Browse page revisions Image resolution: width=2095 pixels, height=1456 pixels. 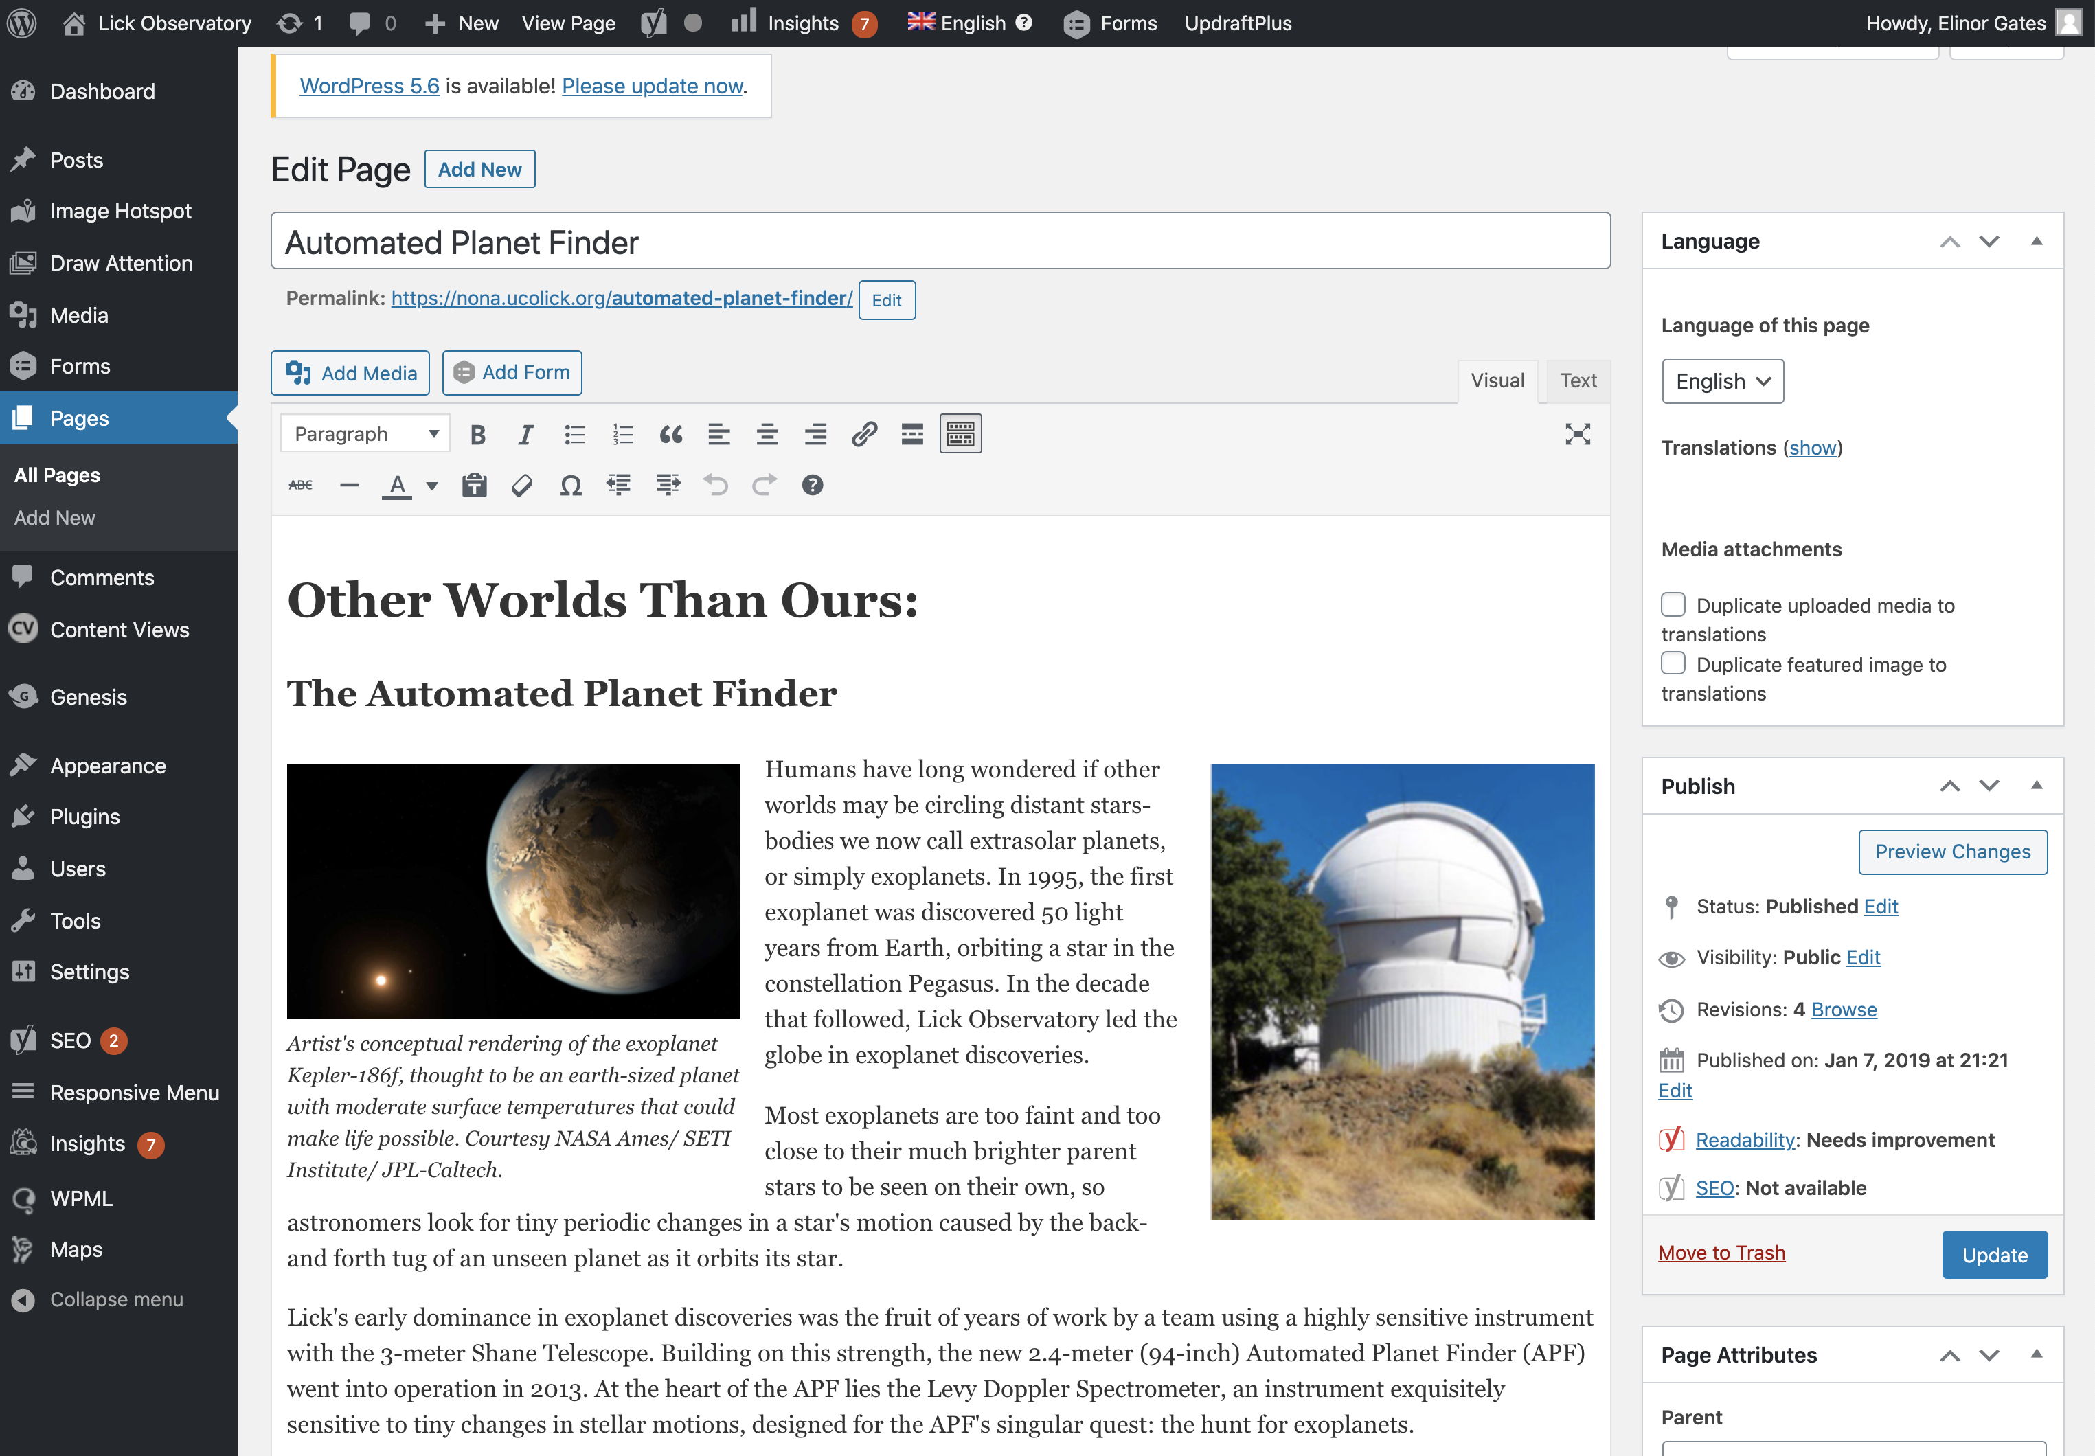tap(1844, 1009)
